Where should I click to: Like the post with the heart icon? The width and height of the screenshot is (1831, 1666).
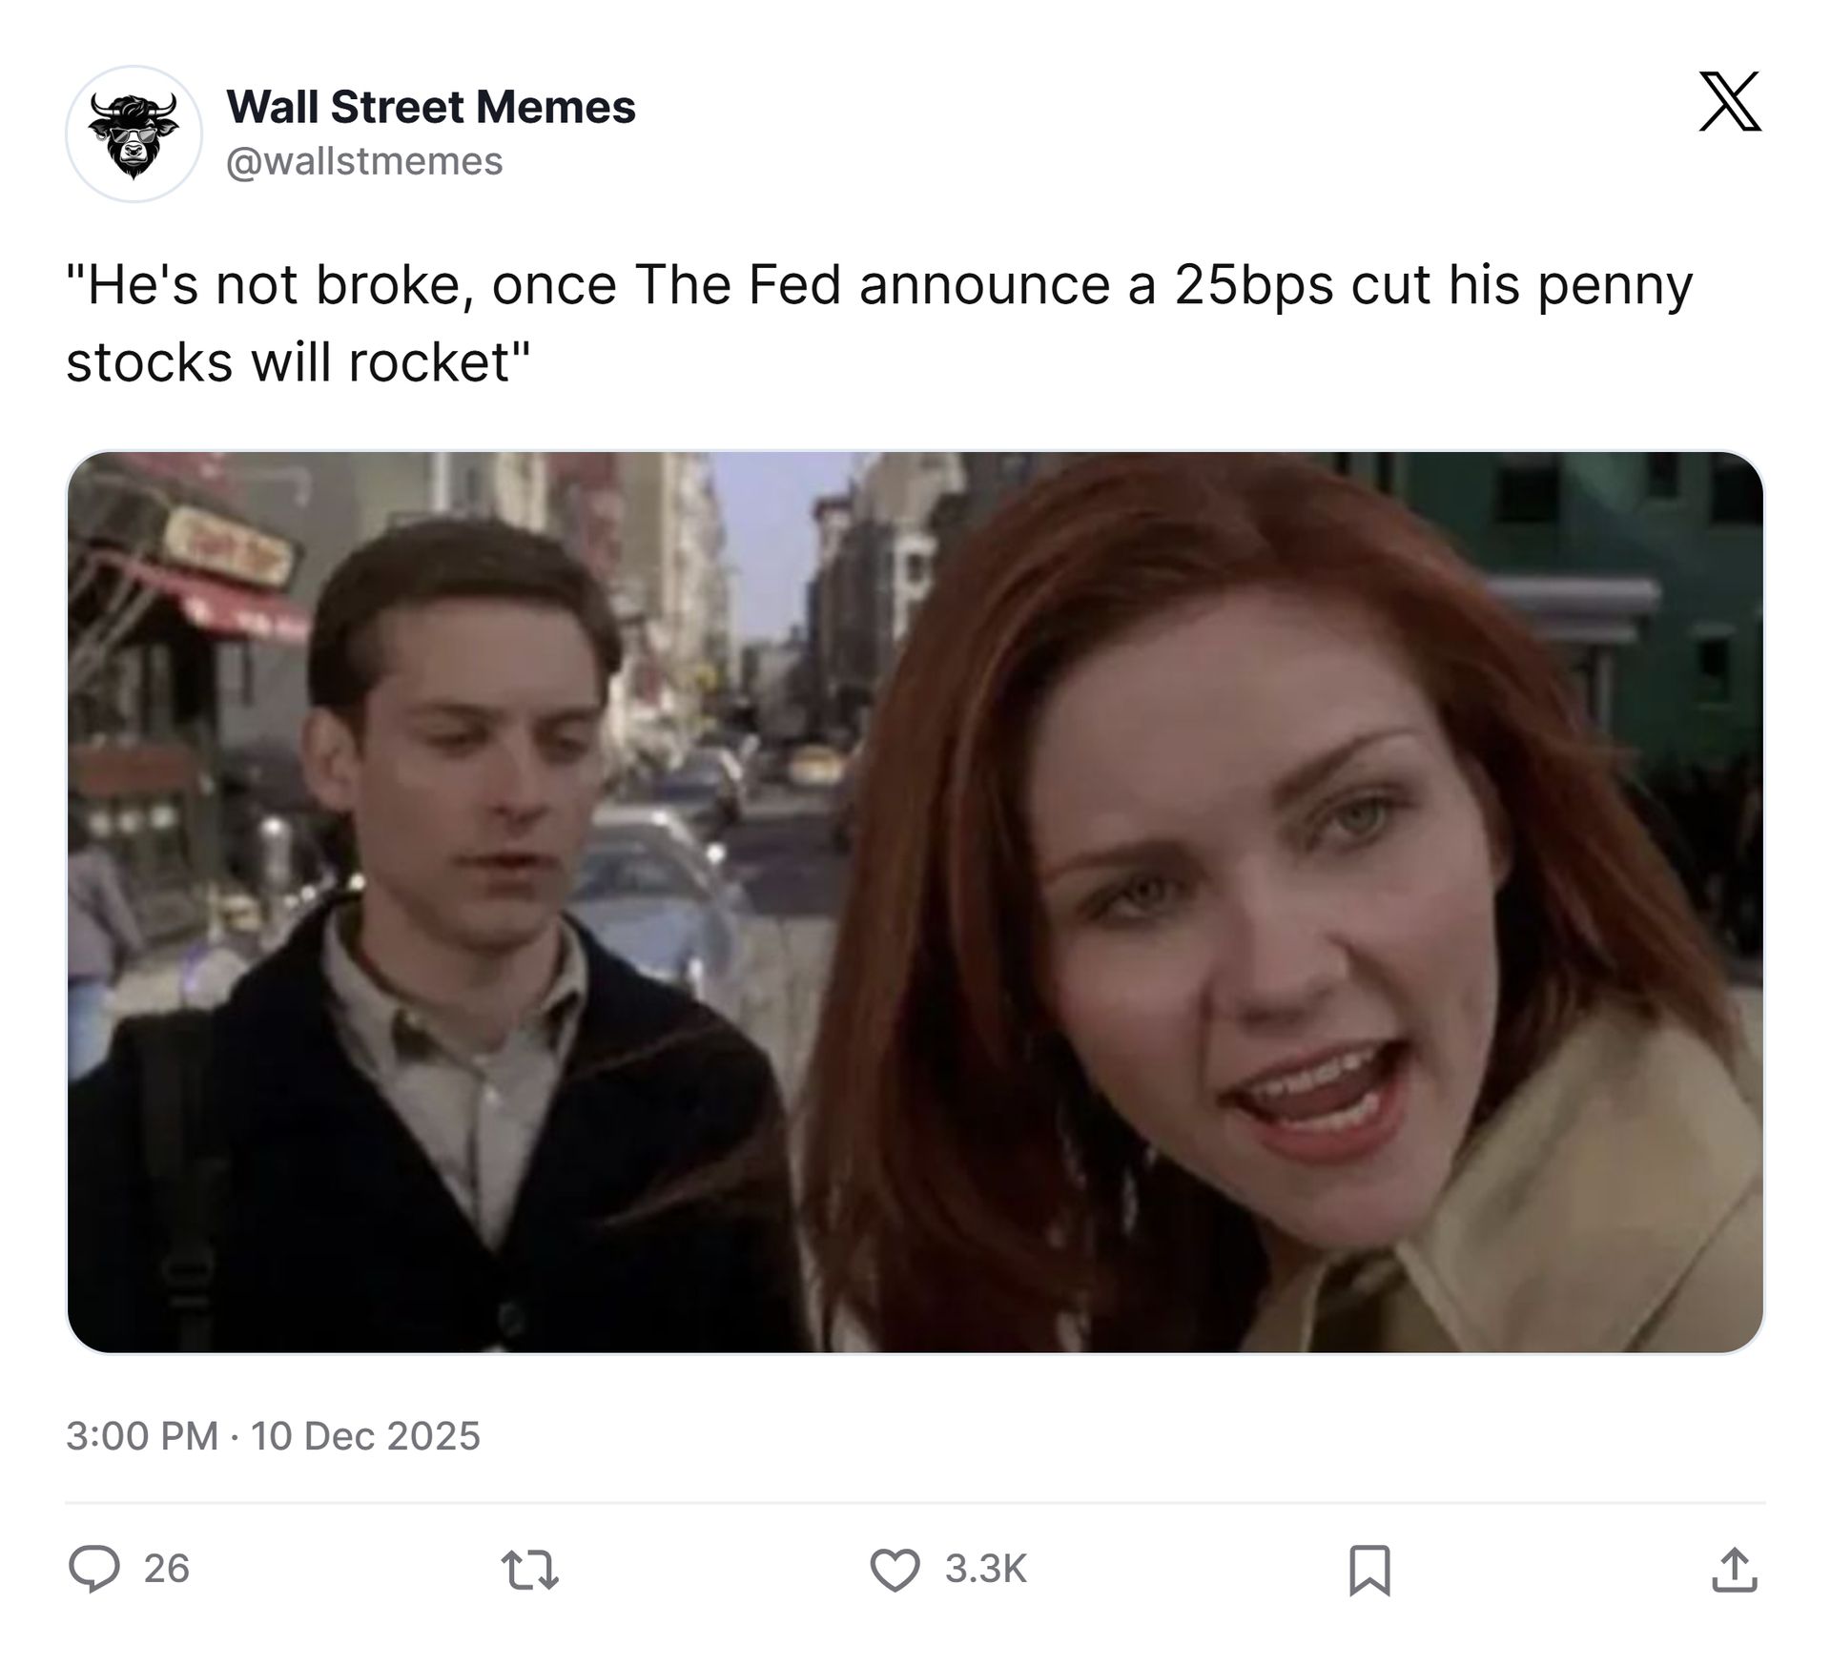coord(895,1569)
